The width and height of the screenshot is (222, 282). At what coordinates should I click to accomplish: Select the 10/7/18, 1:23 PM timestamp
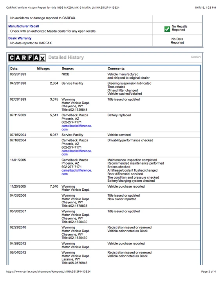point(205,7)
